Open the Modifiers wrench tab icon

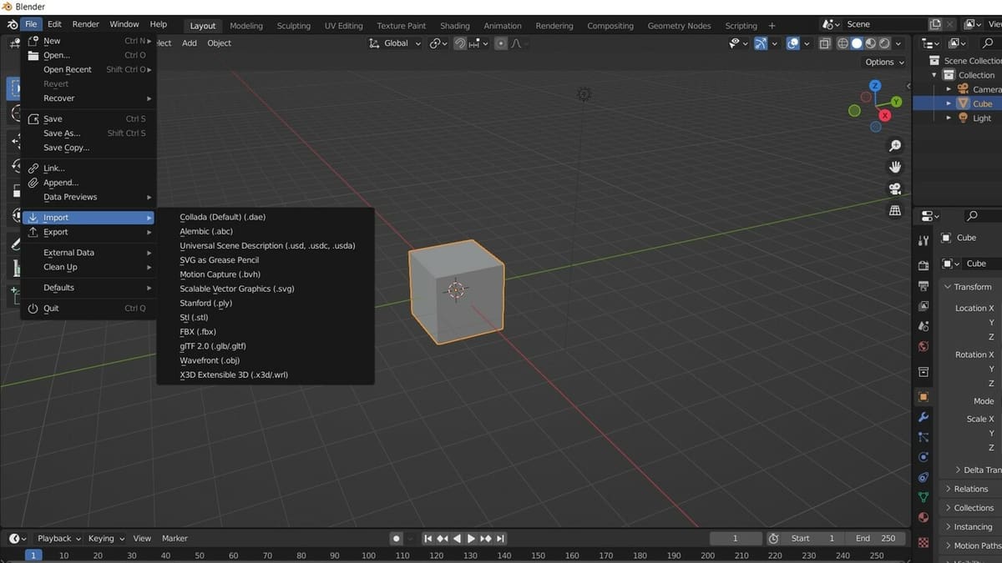tap(923, 416)
